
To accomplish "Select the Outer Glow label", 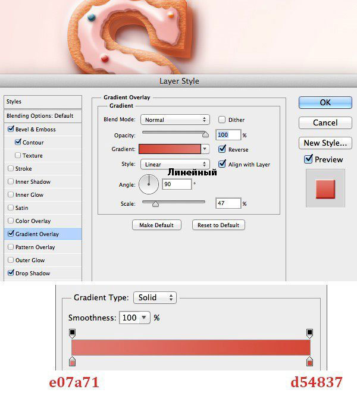I will [30, 260].
